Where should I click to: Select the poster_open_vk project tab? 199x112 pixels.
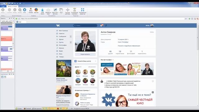pos(6,21)
